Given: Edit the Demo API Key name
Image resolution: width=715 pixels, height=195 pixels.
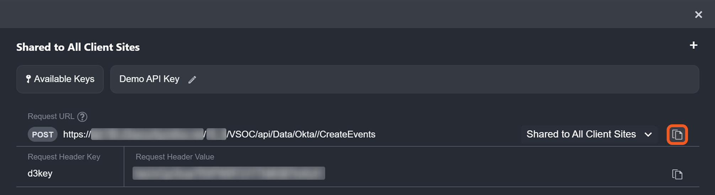Looking at the screenshot, I should [192, 80].
